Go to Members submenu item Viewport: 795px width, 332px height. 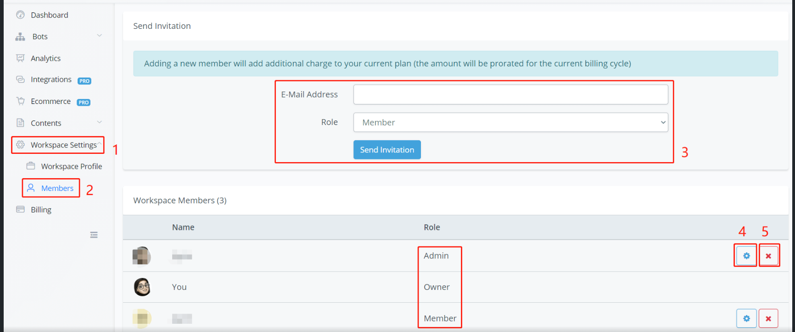57,188
